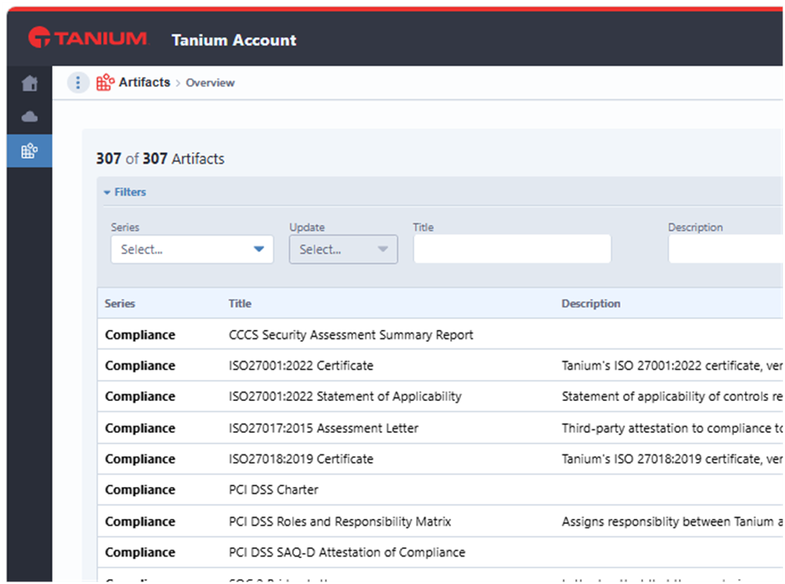Sort the table by the Series column
The image size is (785, 584).
point(119,303)
